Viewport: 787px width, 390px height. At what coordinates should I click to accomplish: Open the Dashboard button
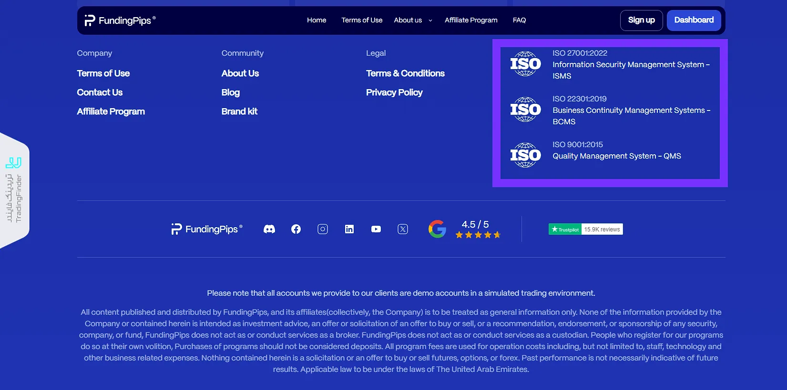(x=694, y=20)
